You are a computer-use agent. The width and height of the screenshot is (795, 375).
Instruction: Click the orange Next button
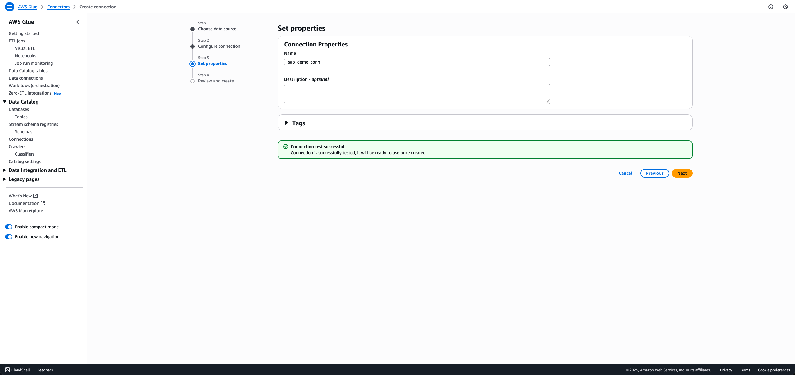point(682,173)
